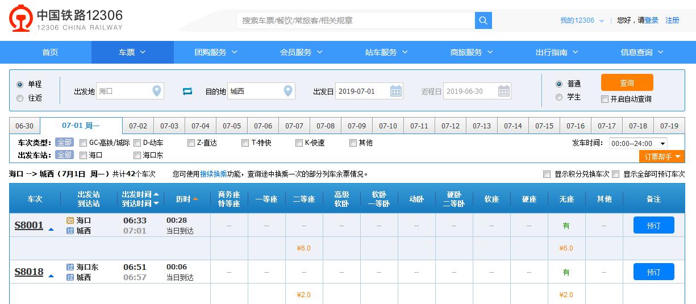Check the GC-高铁/城际 train type filter

click(x=84, y=143)
